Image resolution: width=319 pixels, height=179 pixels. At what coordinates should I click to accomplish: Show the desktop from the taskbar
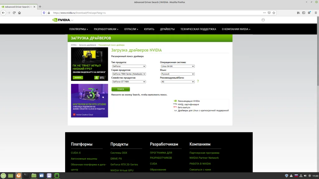(11, 176)
